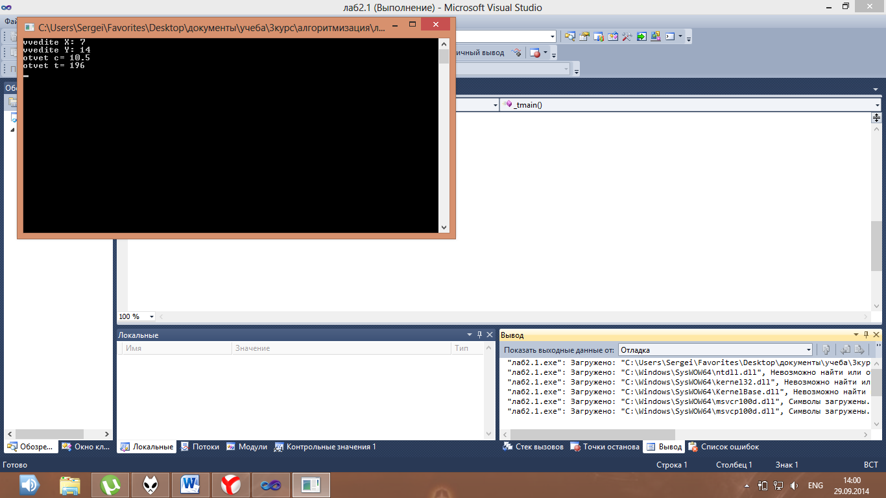The width and height of the screenshot is (886, 498).
Task: Open the Output panel window position dropdown
Action: coord(856,335)
